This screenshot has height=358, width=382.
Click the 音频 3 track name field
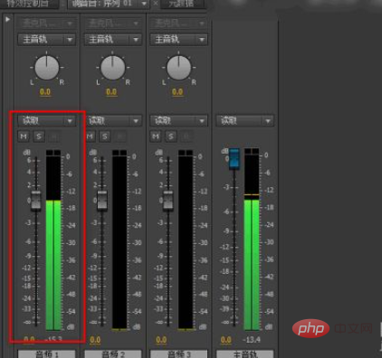(178, 353)
